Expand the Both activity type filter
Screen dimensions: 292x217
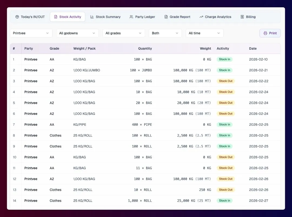165,33
